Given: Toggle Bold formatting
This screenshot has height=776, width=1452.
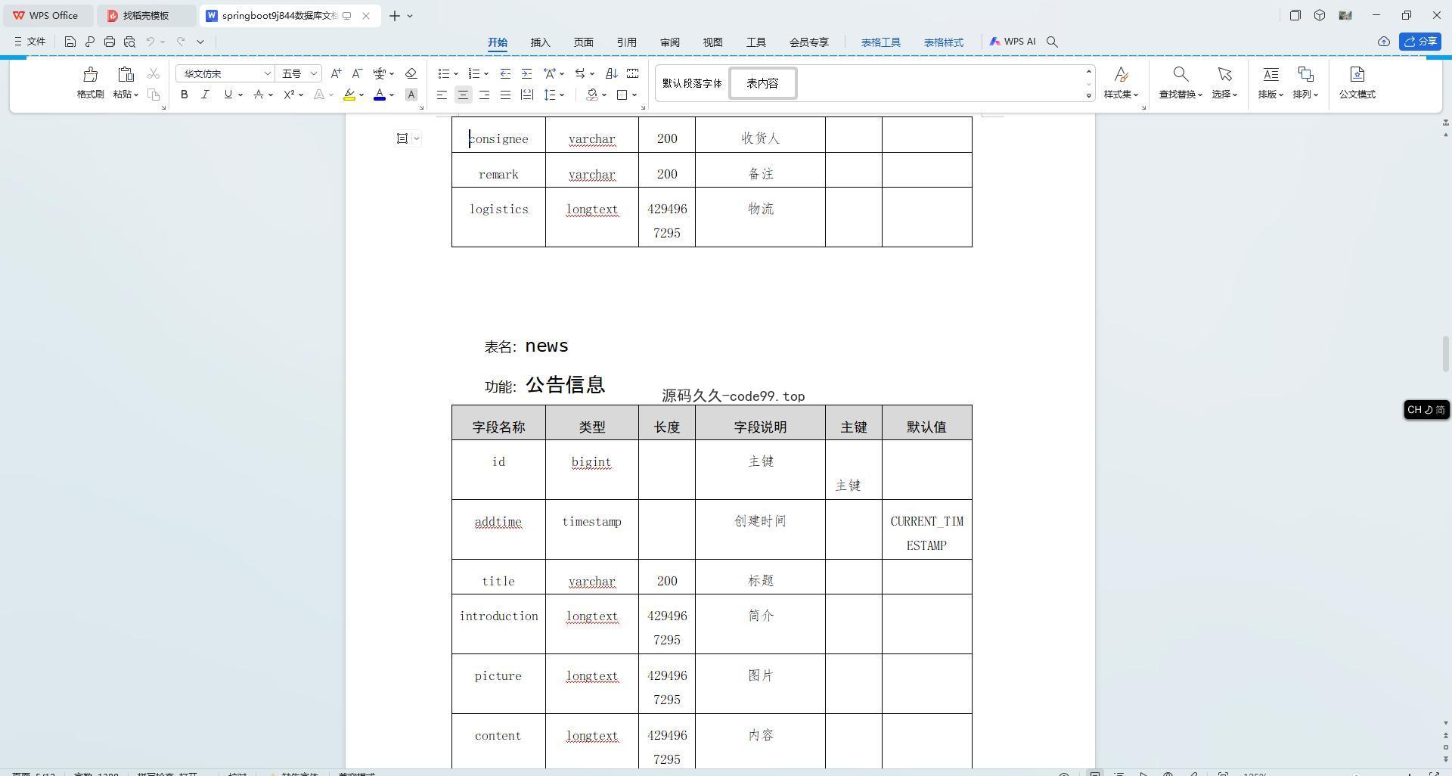Looking at the screenshot, I should (x=184, y=95).
